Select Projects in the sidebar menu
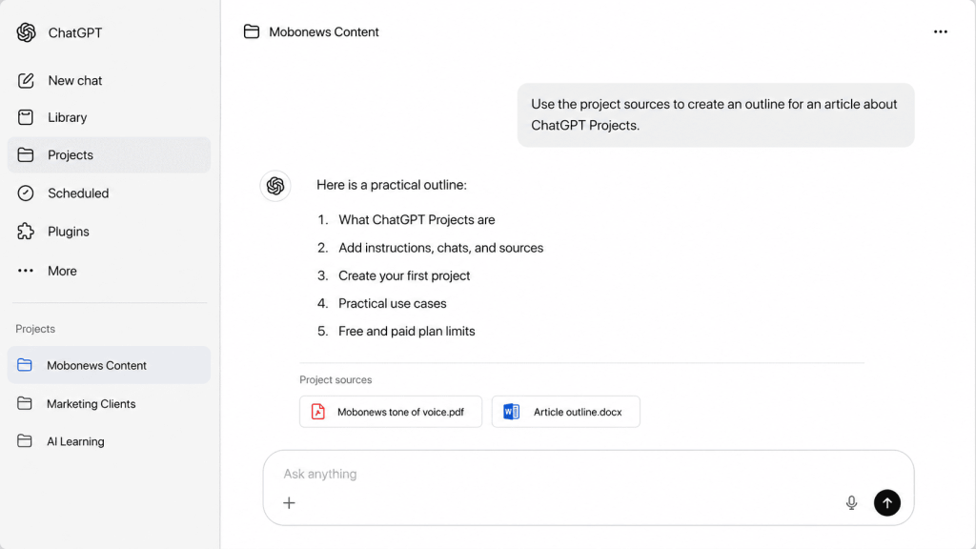Image resolution: width=976 pixels, height=549 pixels. pyautogui.click(x=109, y=155)
